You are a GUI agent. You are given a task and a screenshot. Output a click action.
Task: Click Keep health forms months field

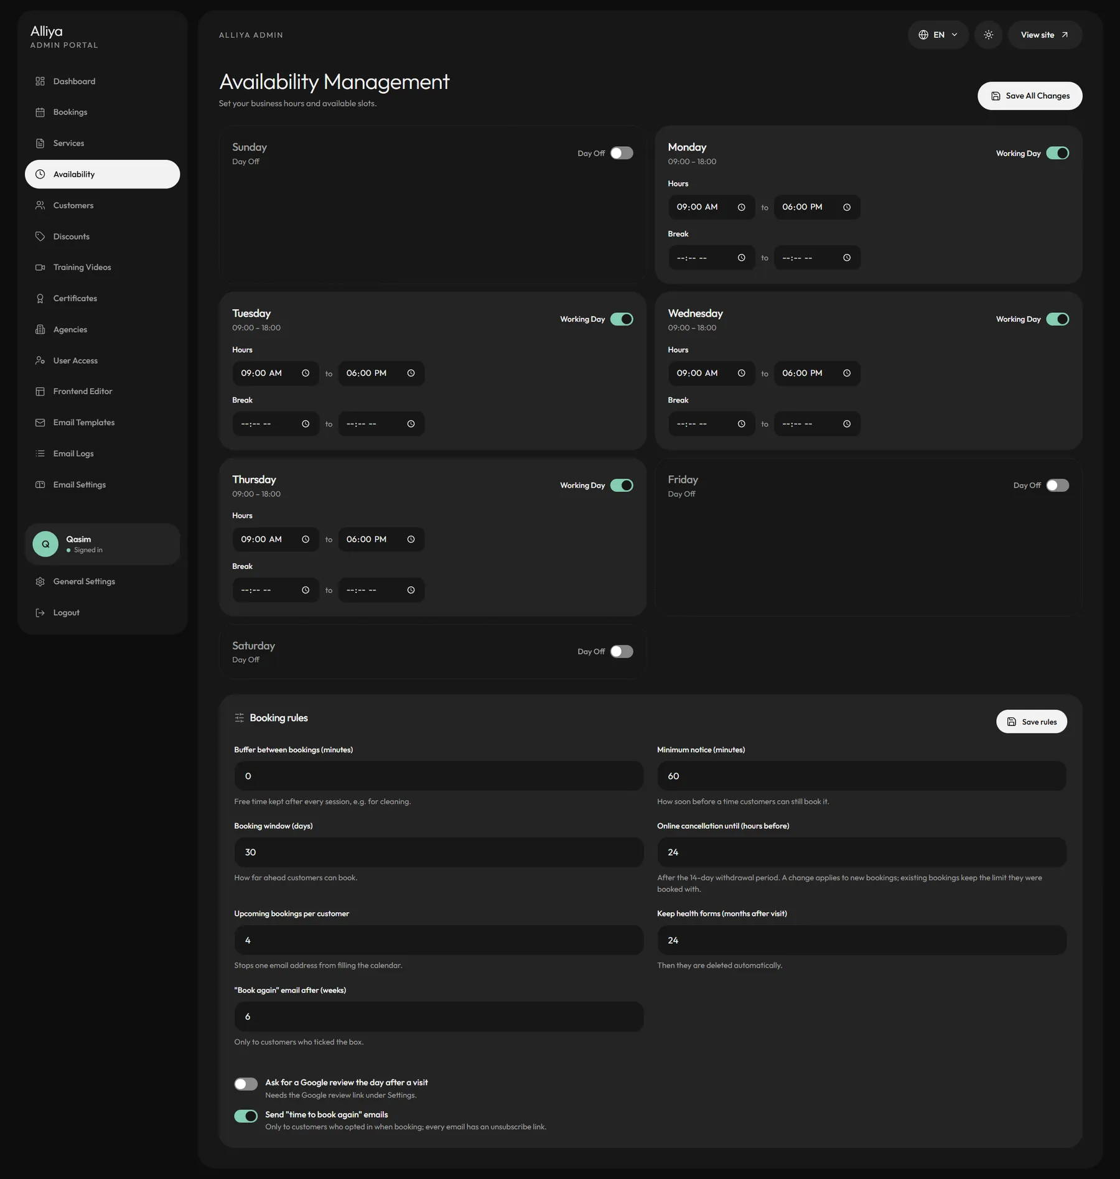862,940
